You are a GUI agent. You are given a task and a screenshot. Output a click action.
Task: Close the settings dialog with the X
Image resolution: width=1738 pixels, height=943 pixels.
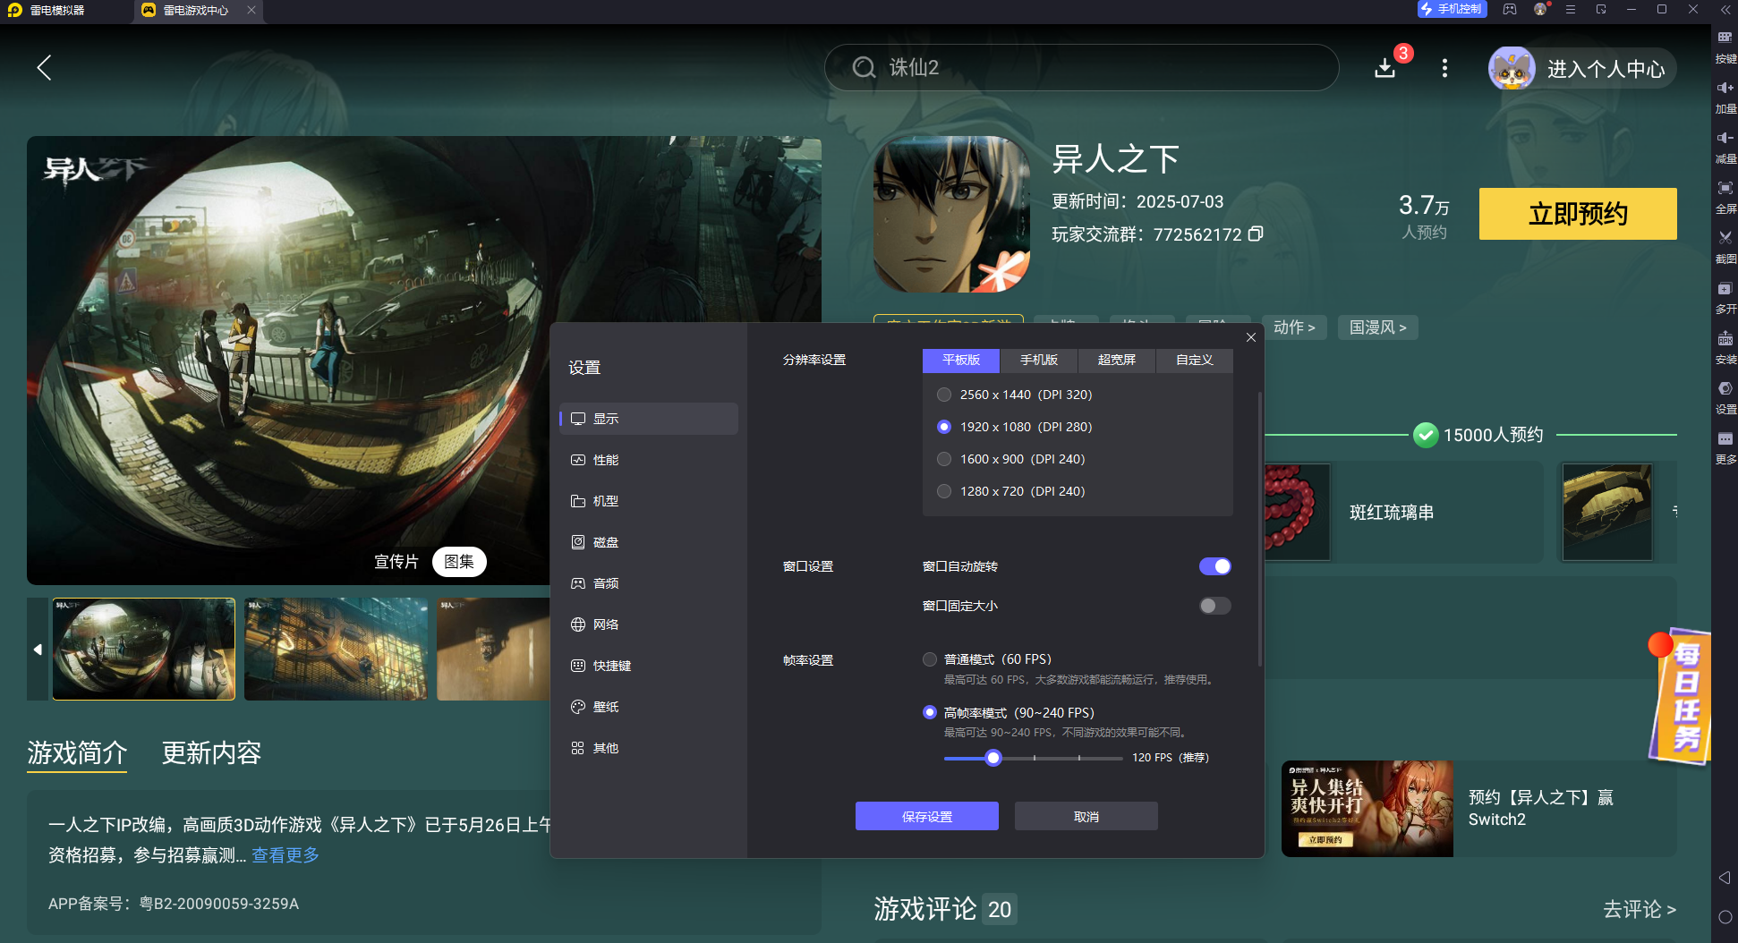[1251, 337]
